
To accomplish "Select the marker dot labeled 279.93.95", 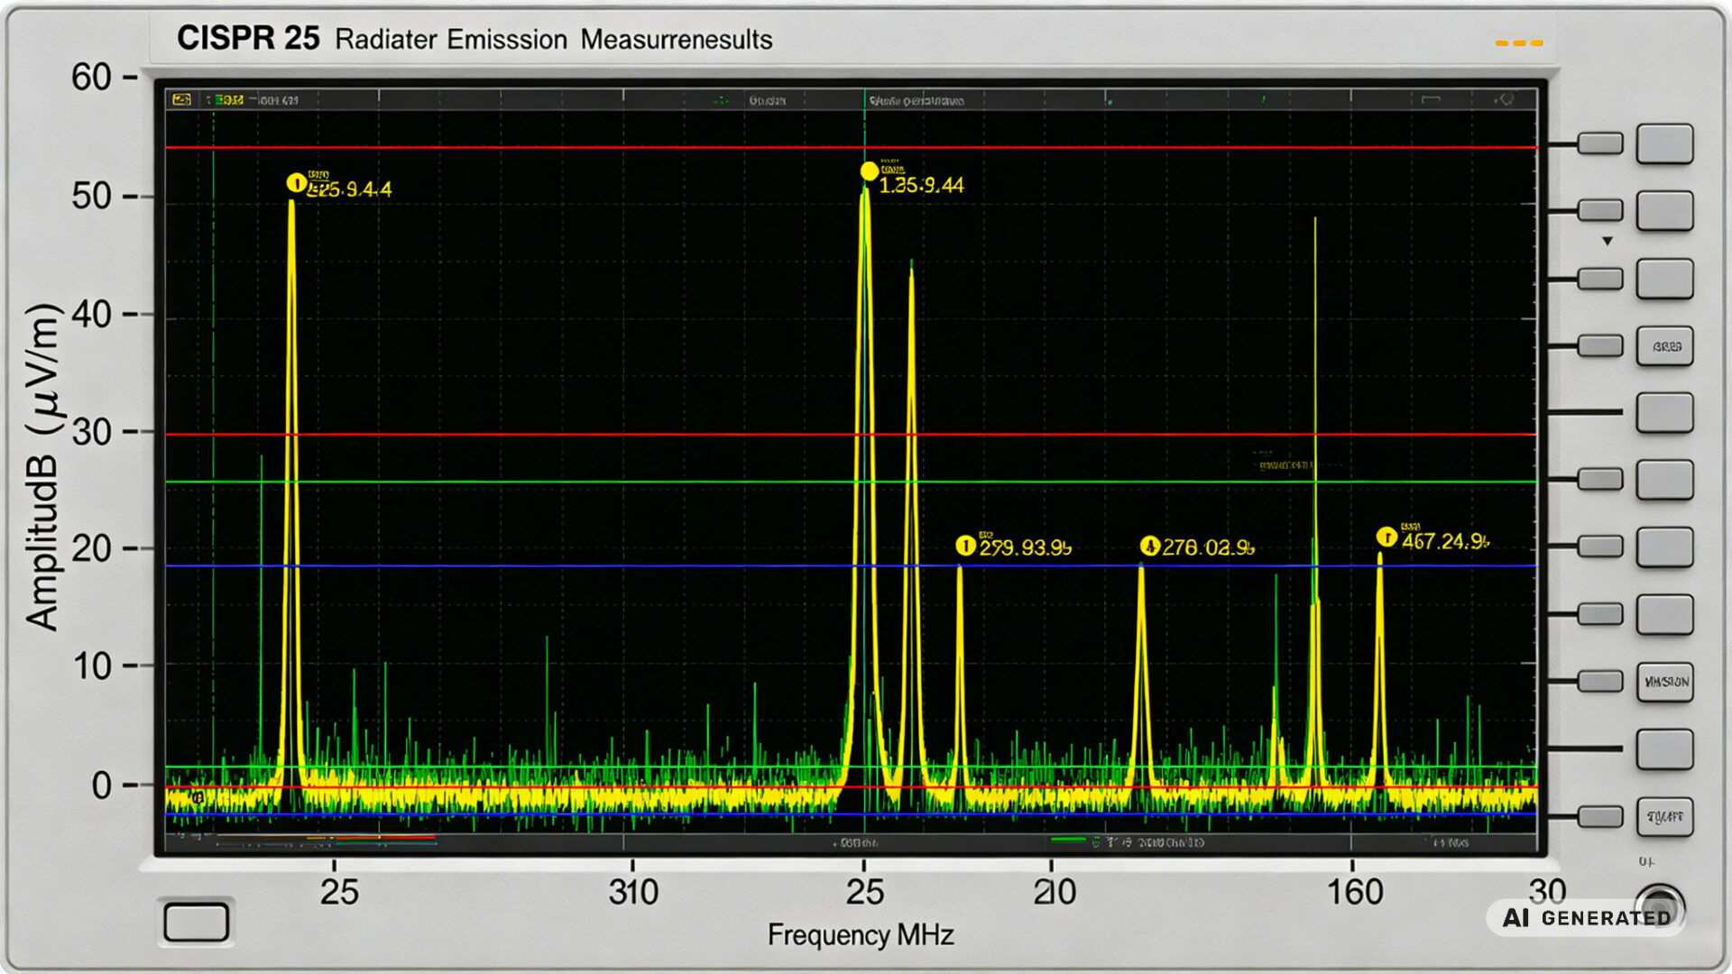I will pyautogui.click(x=965, y=546).
